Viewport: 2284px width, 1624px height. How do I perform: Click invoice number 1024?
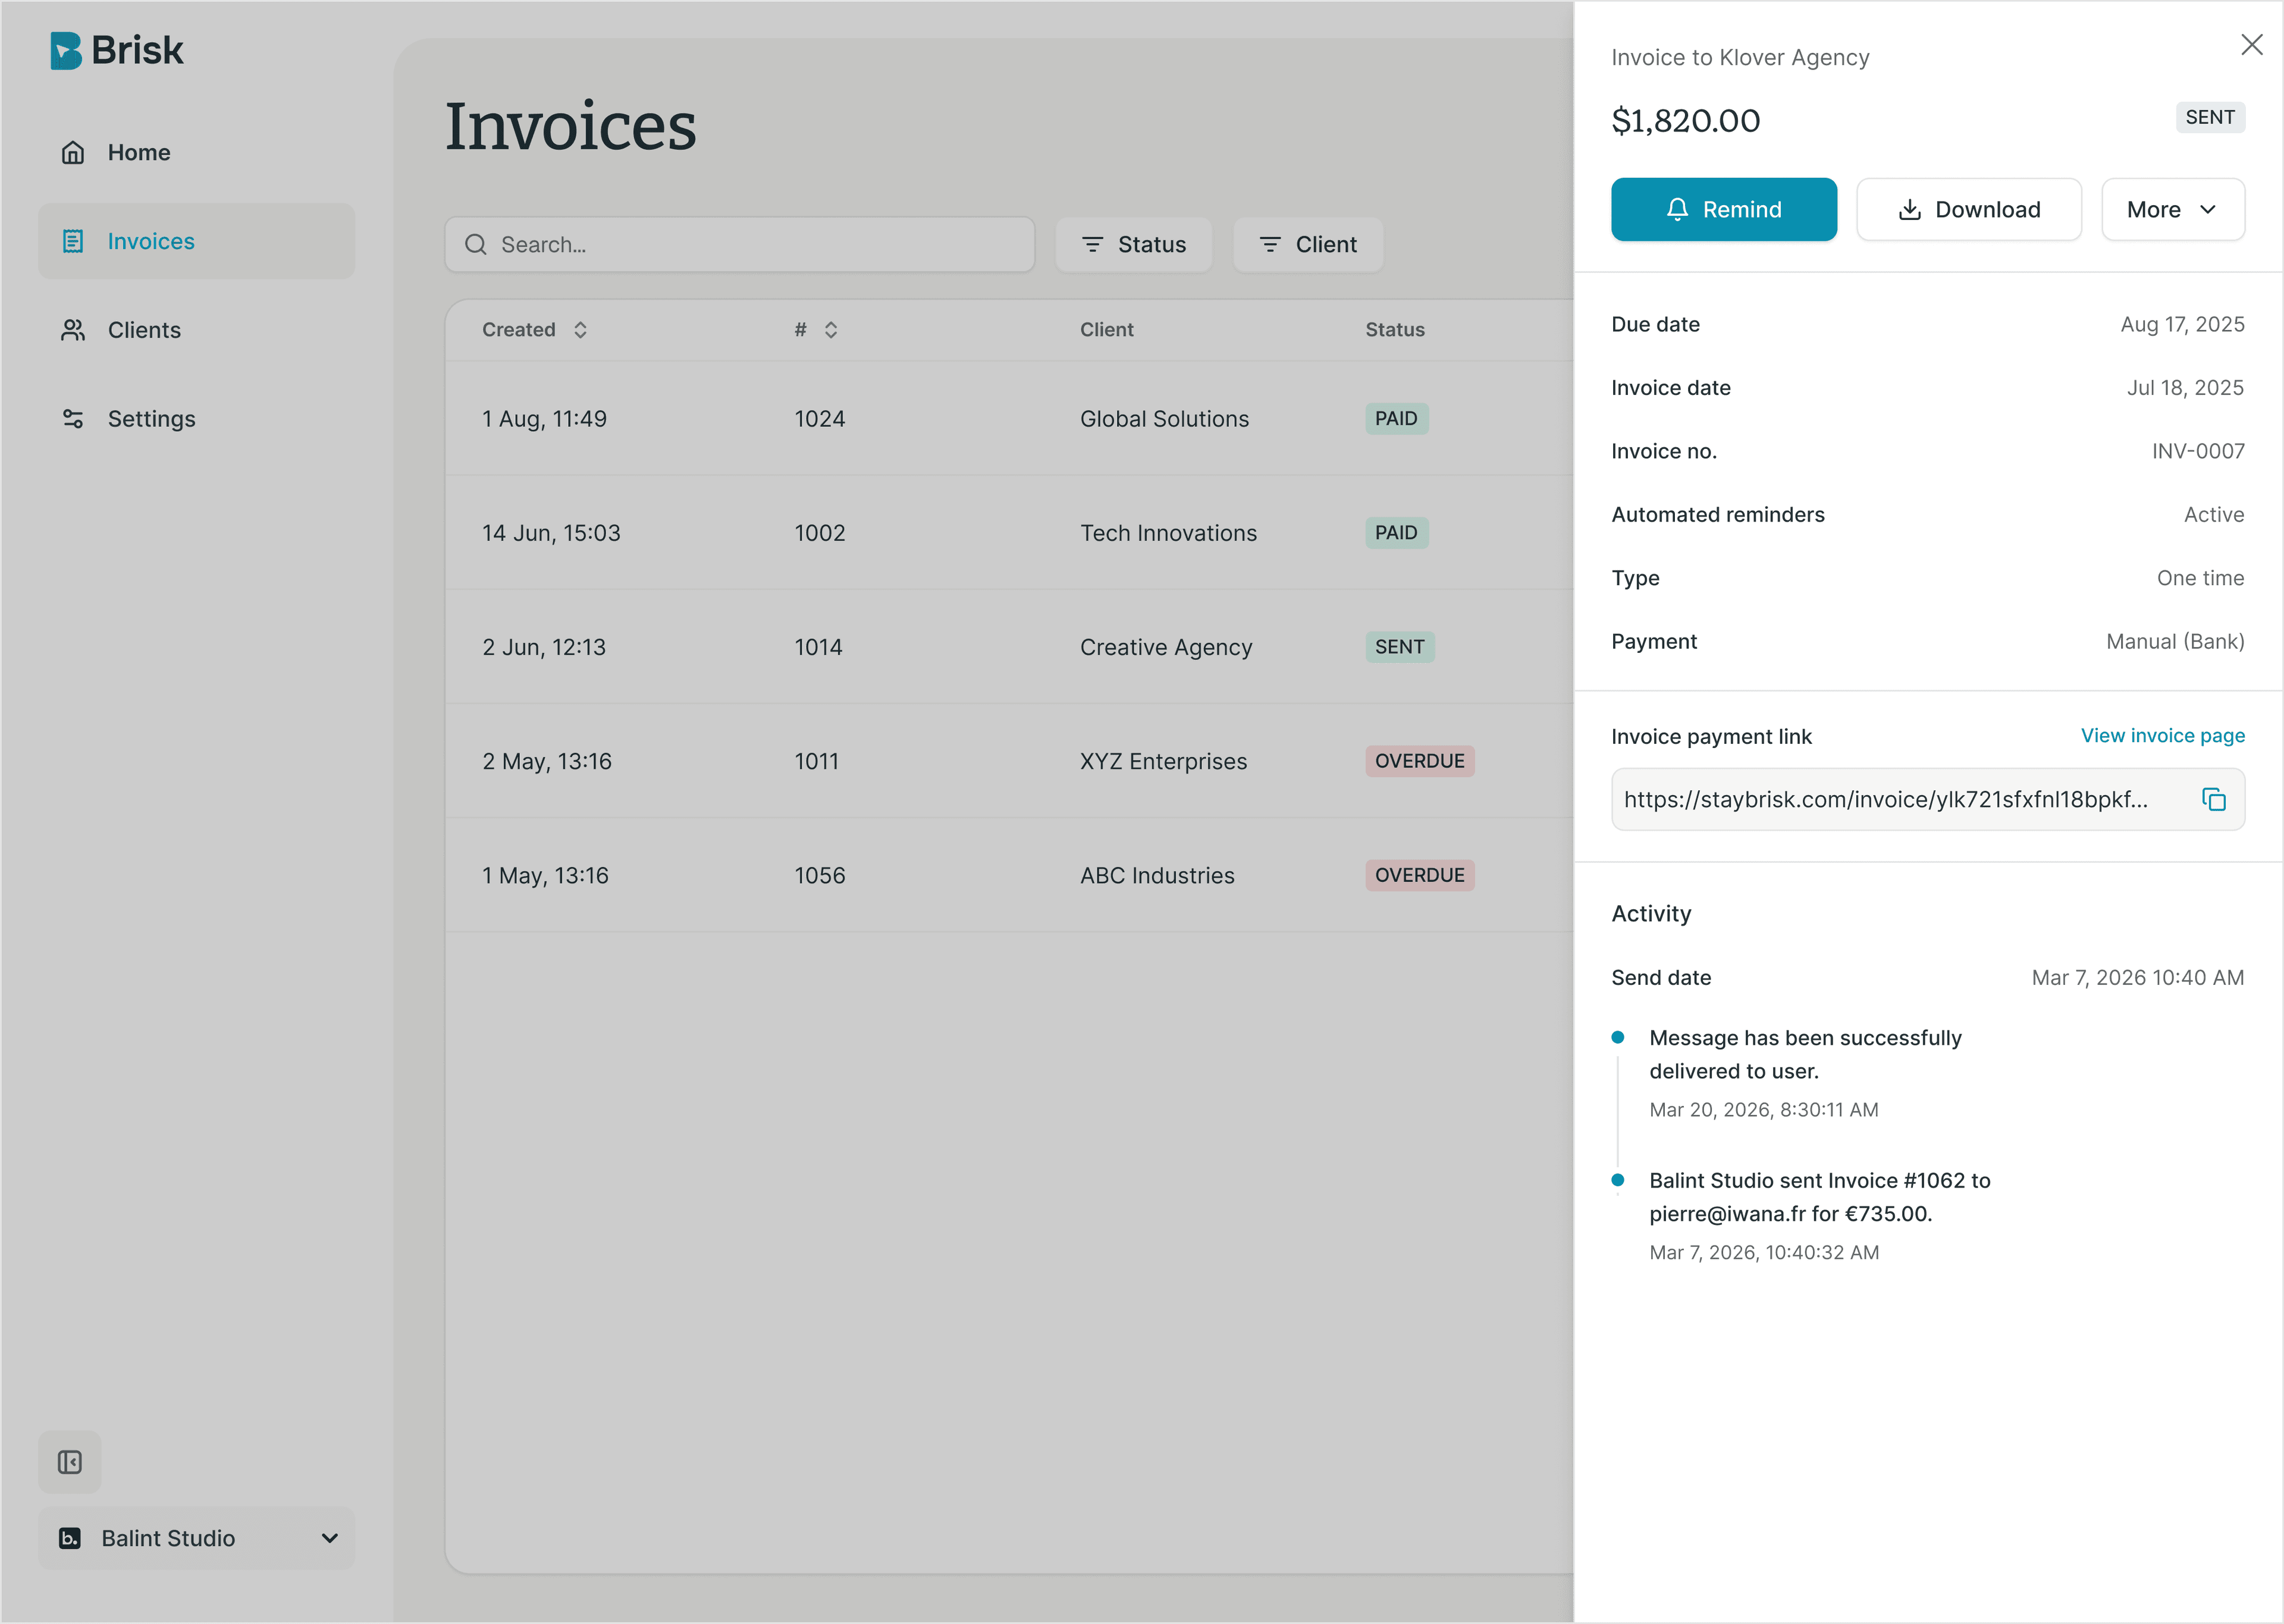point(820,419)
